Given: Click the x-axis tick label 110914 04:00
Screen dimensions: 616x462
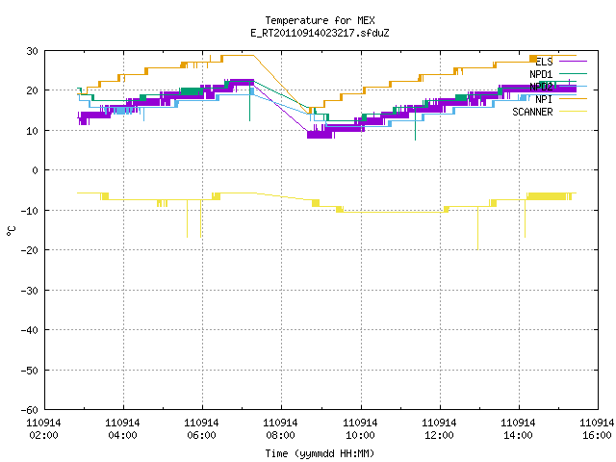Looking at the screenshot, I should (122, 429).
